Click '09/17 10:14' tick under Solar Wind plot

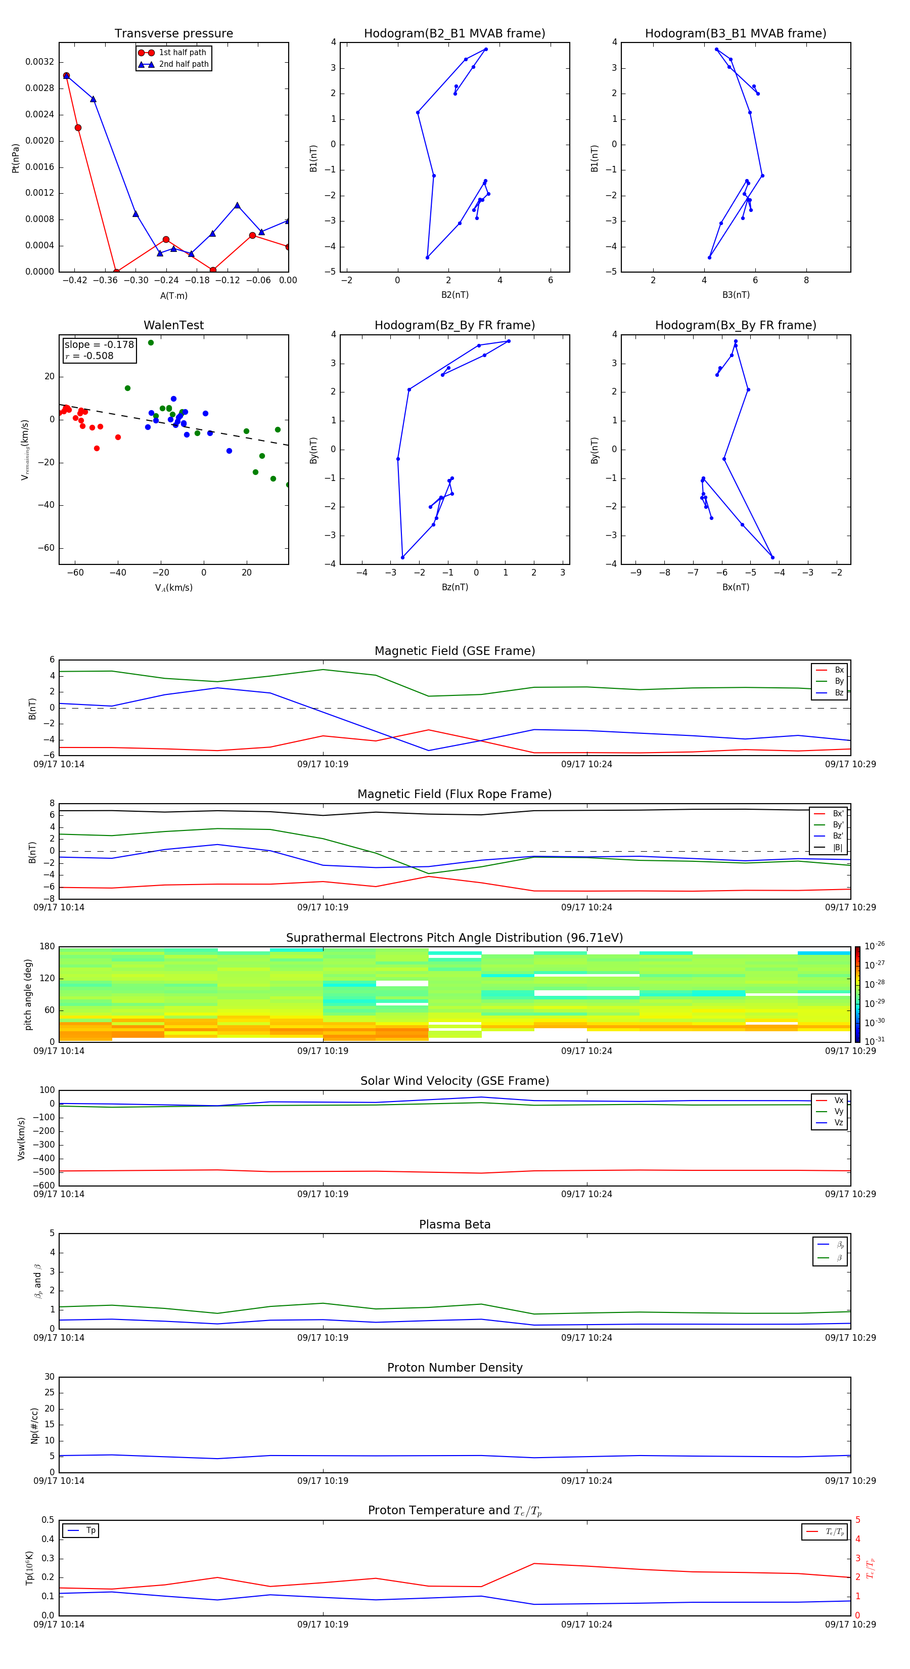tap(59, 1194)
